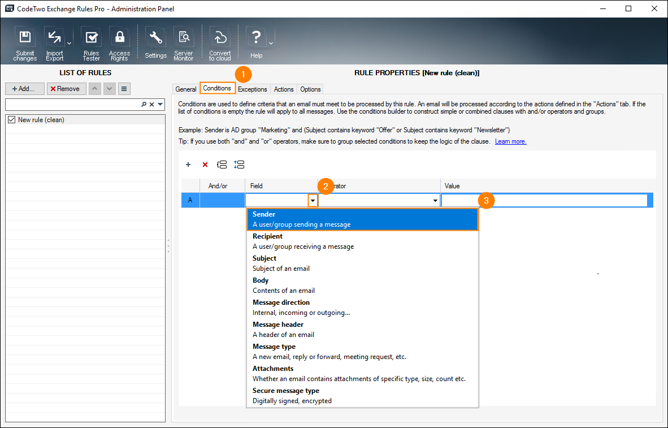
Task: Click the search magnifier icon
Action: pos(144,105)
